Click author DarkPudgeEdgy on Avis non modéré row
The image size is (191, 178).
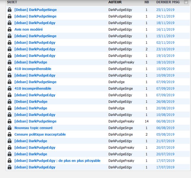point(120,29)
